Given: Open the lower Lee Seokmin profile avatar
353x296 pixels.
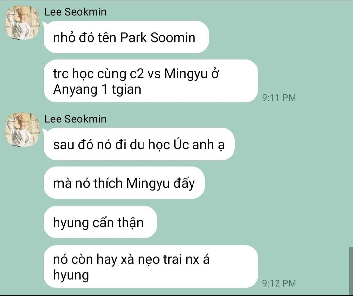Looking at the screenshot, I should click(x=23, y=130).
